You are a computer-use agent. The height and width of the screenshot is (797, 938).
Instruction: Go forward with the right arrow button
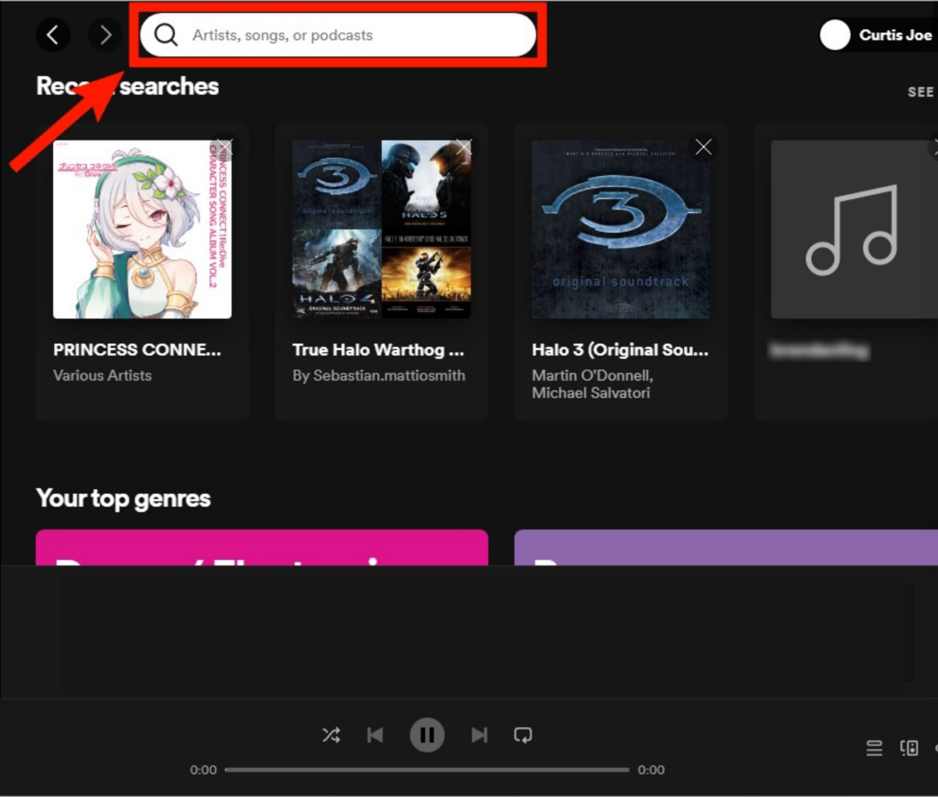pos(105,35)
